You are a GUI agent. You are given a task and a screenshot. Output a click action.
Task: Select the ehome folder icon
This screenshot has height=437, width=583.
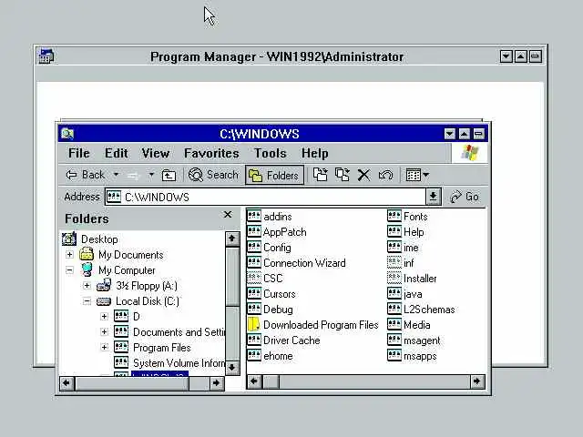click(x=254, y=356)
